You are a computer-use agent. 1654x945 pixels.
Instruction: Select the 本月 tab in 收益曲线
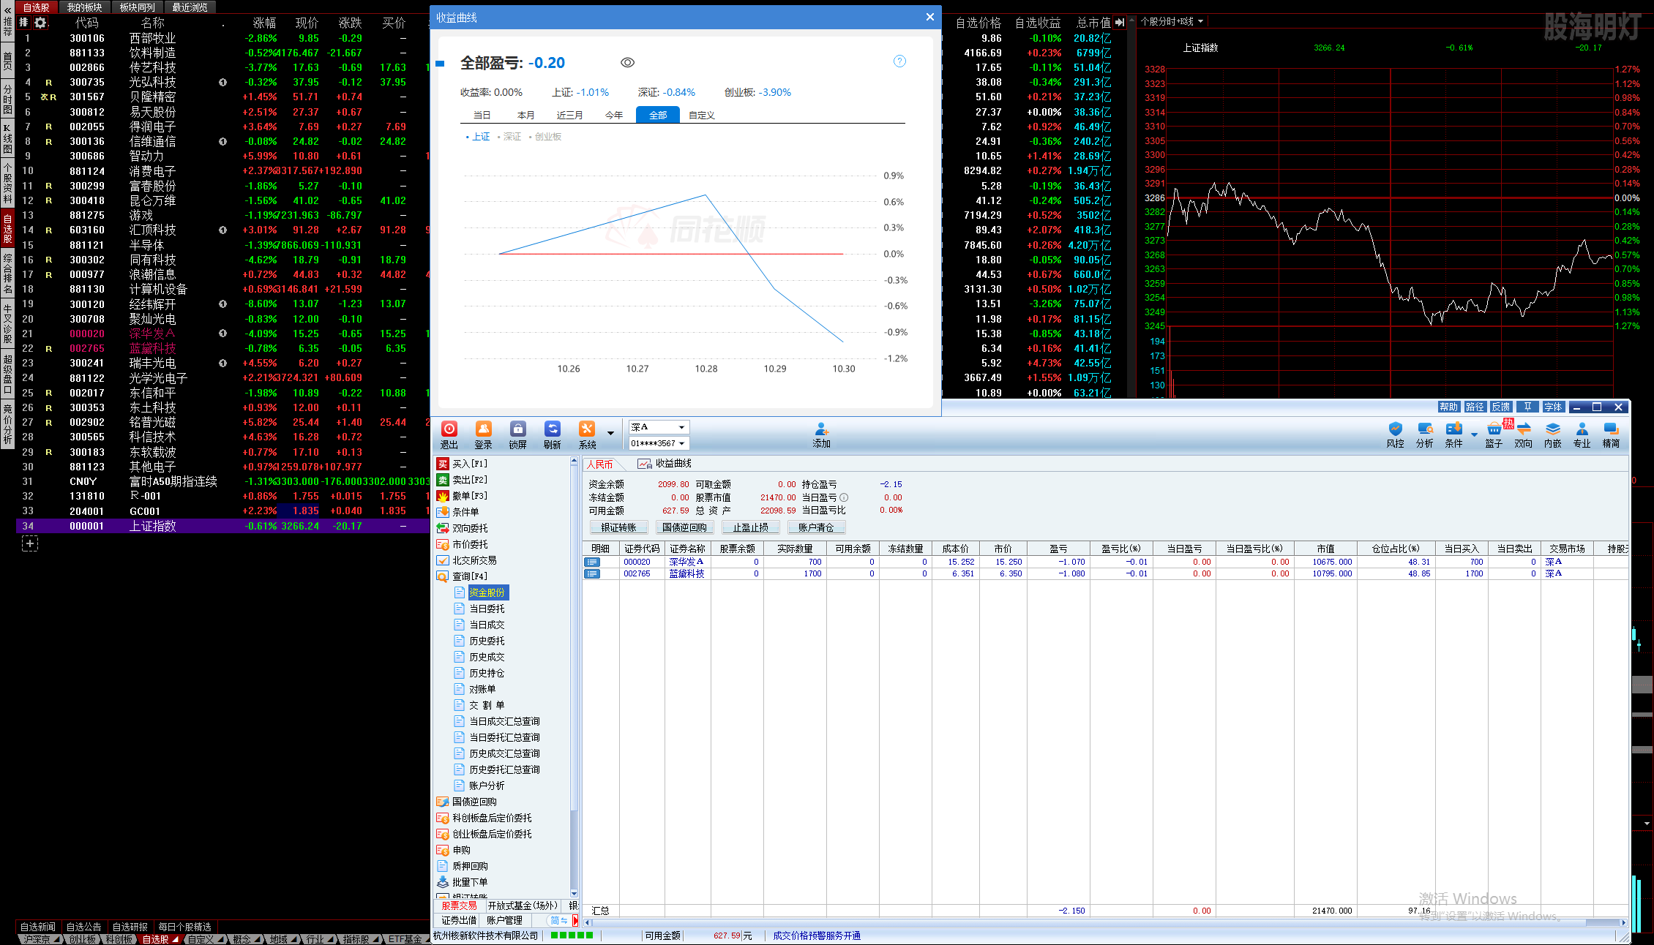(525, 115)
